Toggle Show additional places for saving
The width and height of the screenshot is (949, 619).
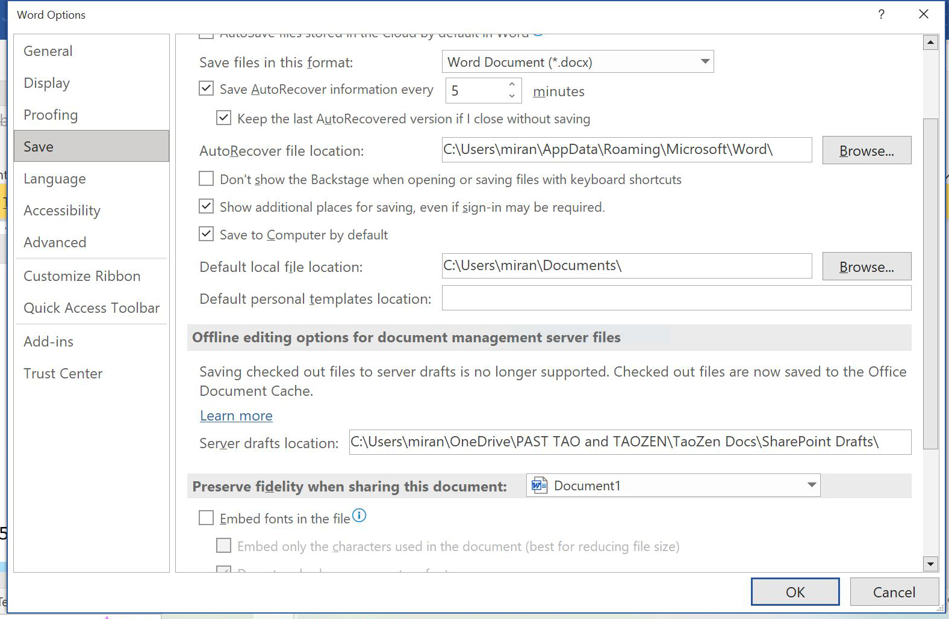[206, 206]
